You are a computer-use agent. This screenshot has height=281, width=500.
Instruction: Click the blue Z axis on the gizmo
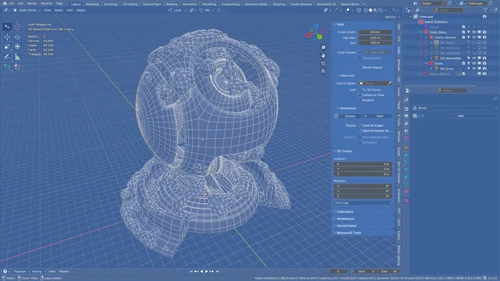coord(316,26)
